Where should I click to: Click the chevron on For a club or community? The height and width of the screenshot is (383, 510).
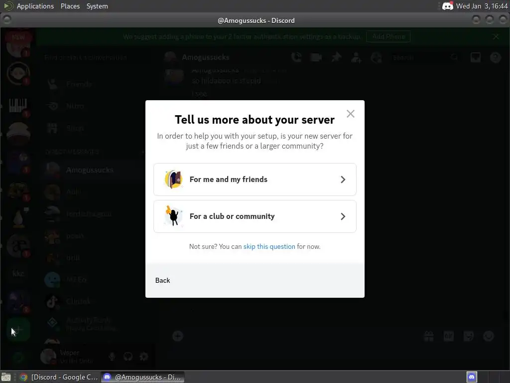click(343, 216)
